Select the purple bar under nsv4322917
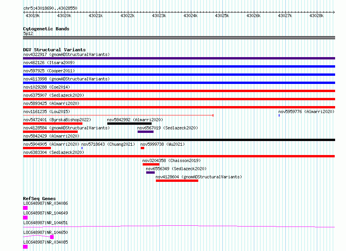Viewport: 346px width, 251px height. click(x=179, y=58)
